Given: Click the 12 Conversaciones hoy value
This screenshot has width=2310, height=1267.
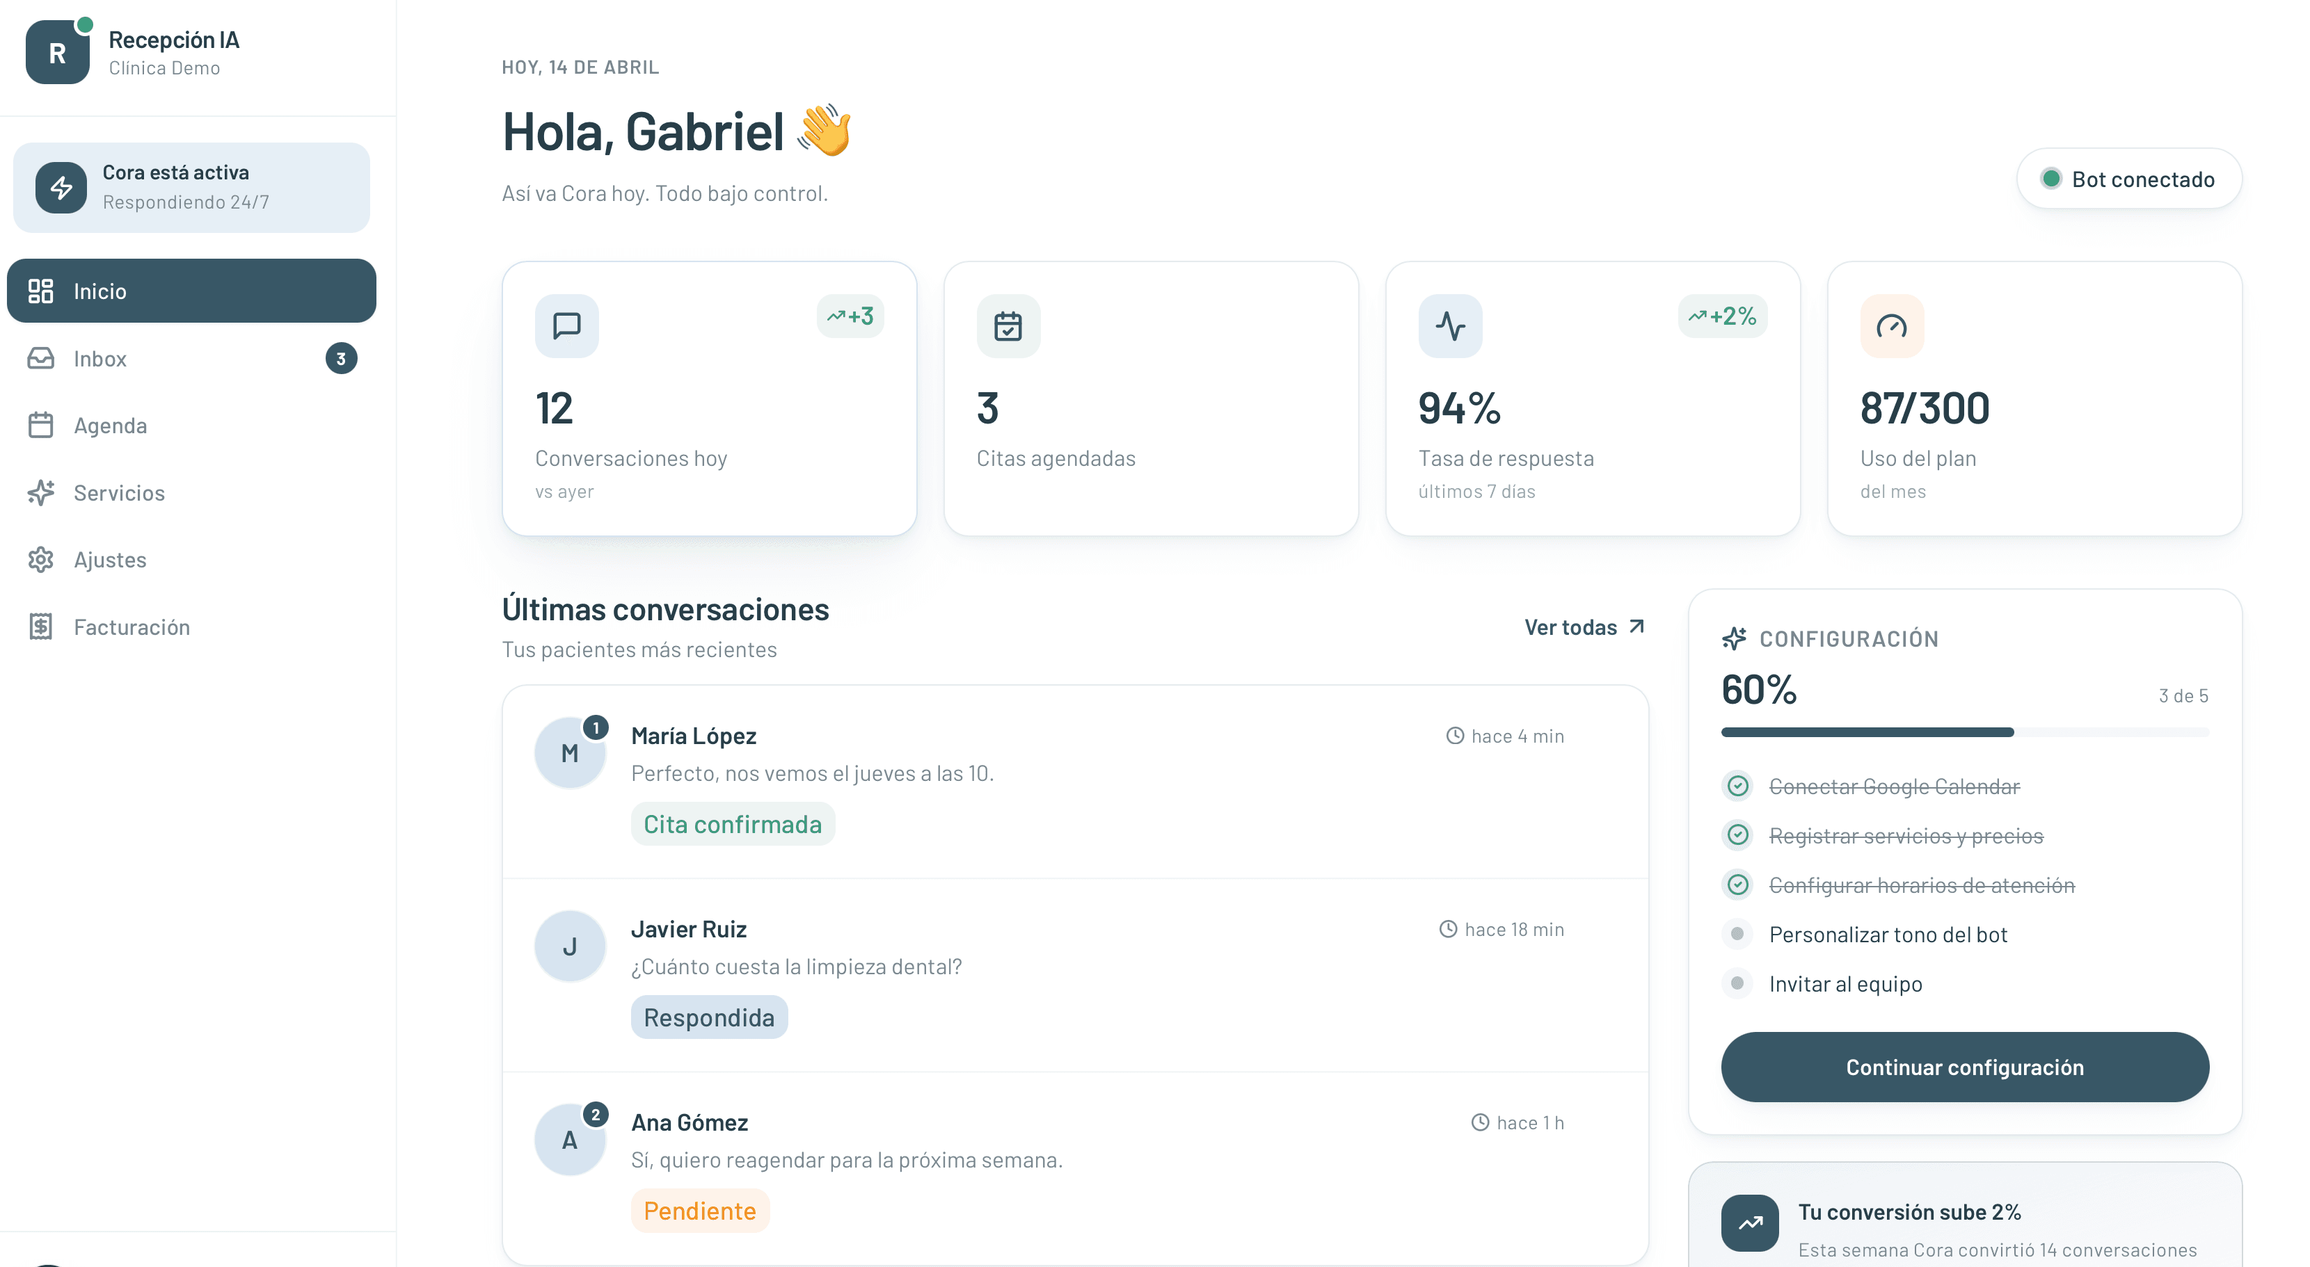Looking at the screenshot, I should (554, 409).
